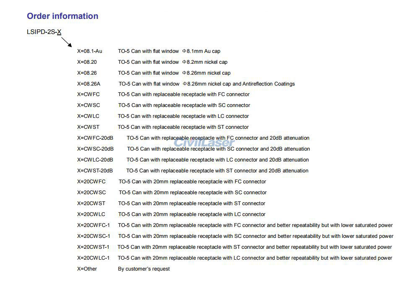Screen dimensions: 409x284
Task: Select the X=20CWFC option code
Action: pyautogui.click(x=91, y=182)
